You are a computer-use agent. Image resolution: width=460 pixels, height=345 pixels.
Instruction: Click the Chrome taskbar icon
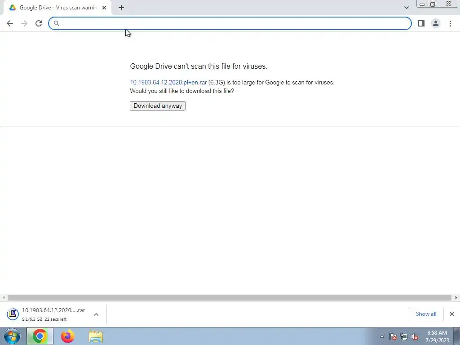tap(40, 336)
